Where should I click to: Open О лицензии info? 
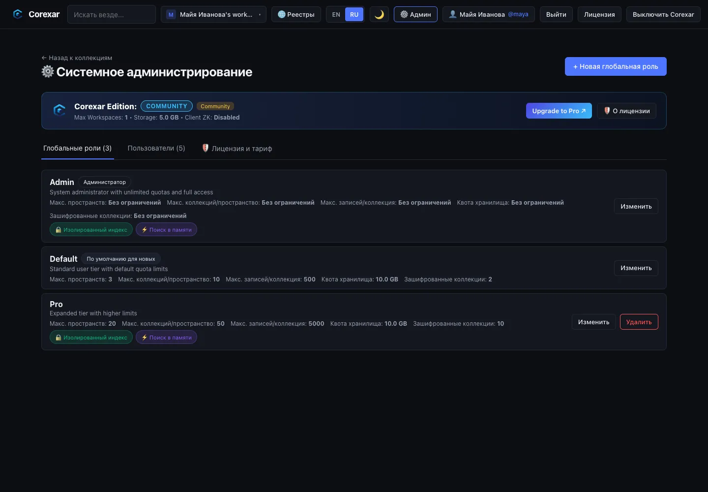coord(626,111)
